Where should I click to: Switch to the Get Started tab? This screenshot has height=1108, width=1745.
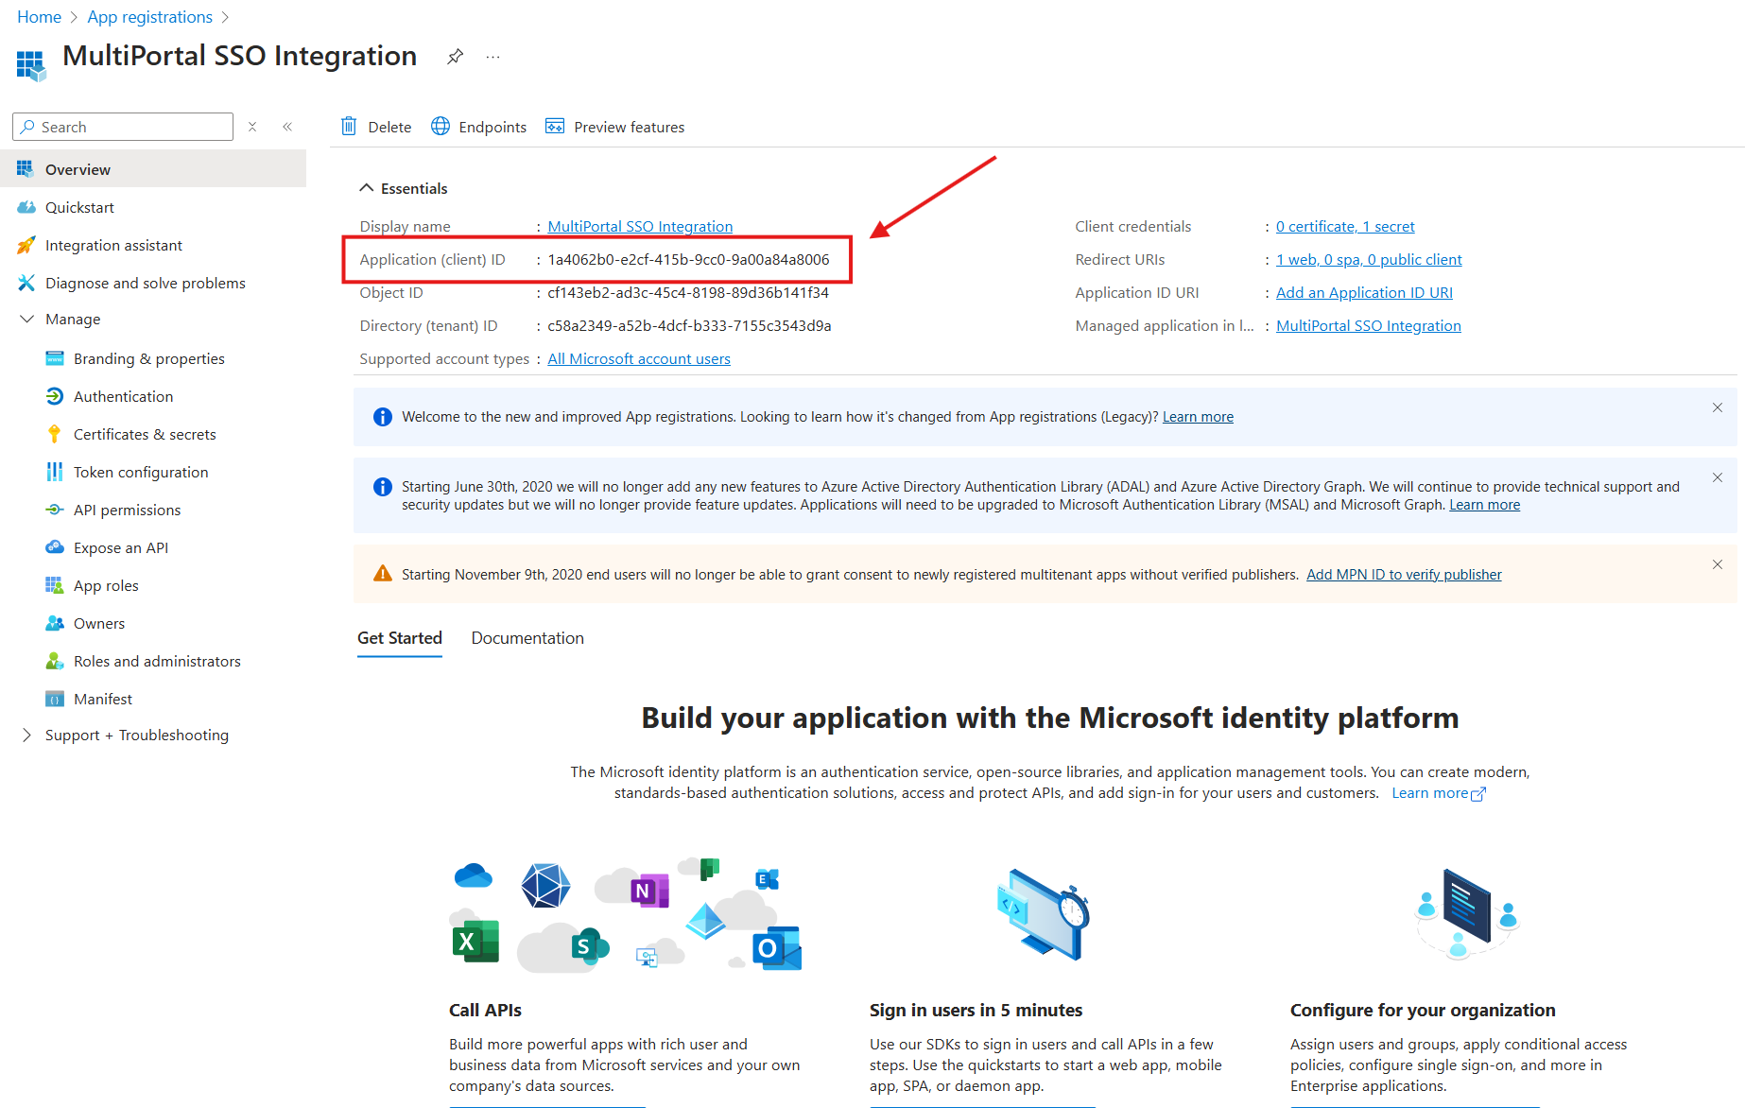point(400,638)
